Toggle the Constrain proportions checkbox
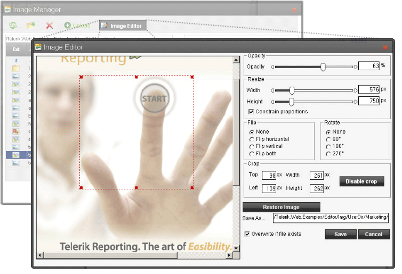Screen dimensions: 402x274 [x=251, y=112]
